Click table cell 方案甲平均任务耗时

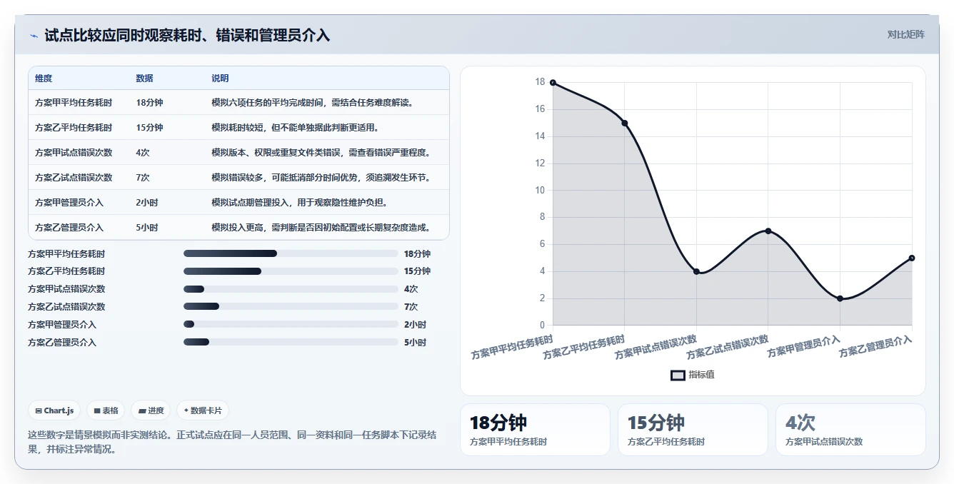(x=74, y=103)
